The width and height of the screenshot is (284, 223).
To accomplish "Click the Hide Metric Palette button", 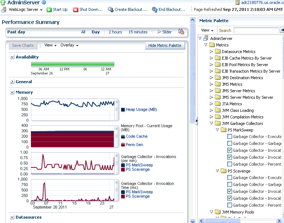I will [x=165, y=45].
